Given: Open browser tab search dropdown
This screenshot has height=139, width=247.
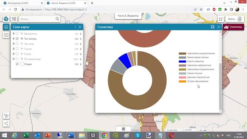Looking at the screenshot, I should tap(224, 3).
